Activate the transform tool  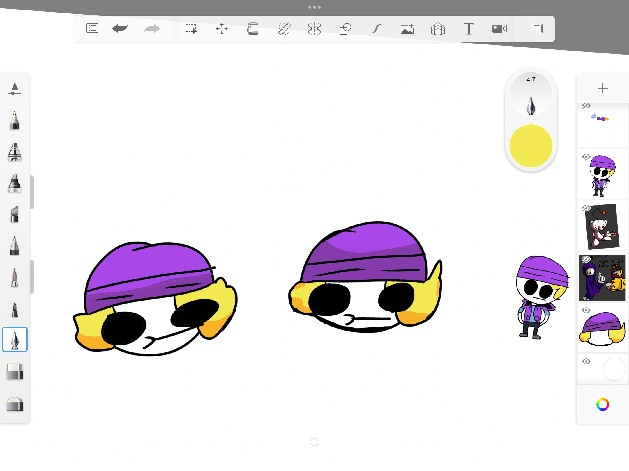[x=222, y=29]
